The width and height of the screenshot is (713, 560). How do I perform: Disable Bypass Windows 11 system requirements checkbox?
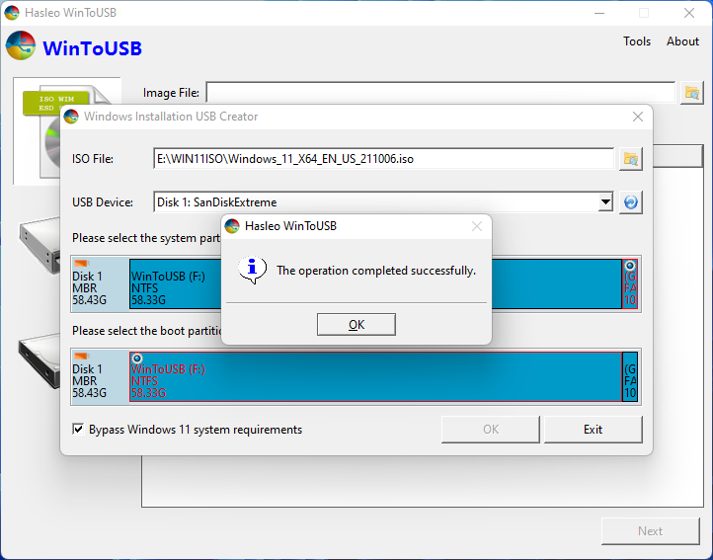[79, 430]
